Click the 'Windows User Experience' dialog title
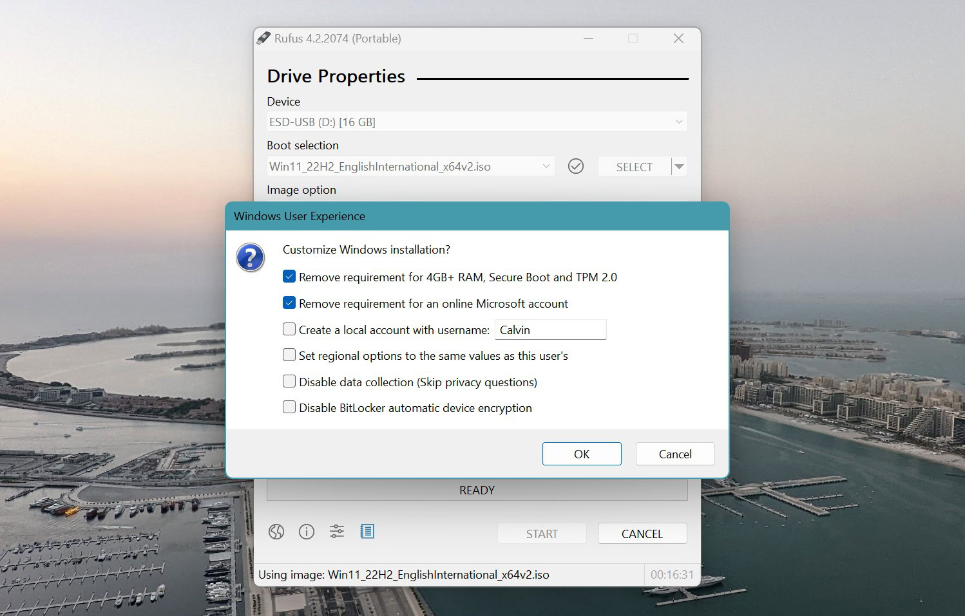 (x=300, y=216)
